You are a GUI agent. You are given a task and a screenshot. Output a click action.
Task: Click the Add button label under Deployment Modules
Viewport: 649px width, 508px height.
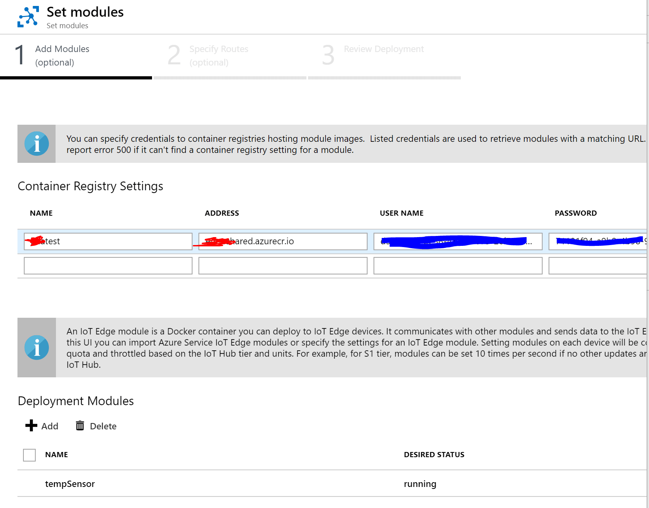click(x=50, y=426)
